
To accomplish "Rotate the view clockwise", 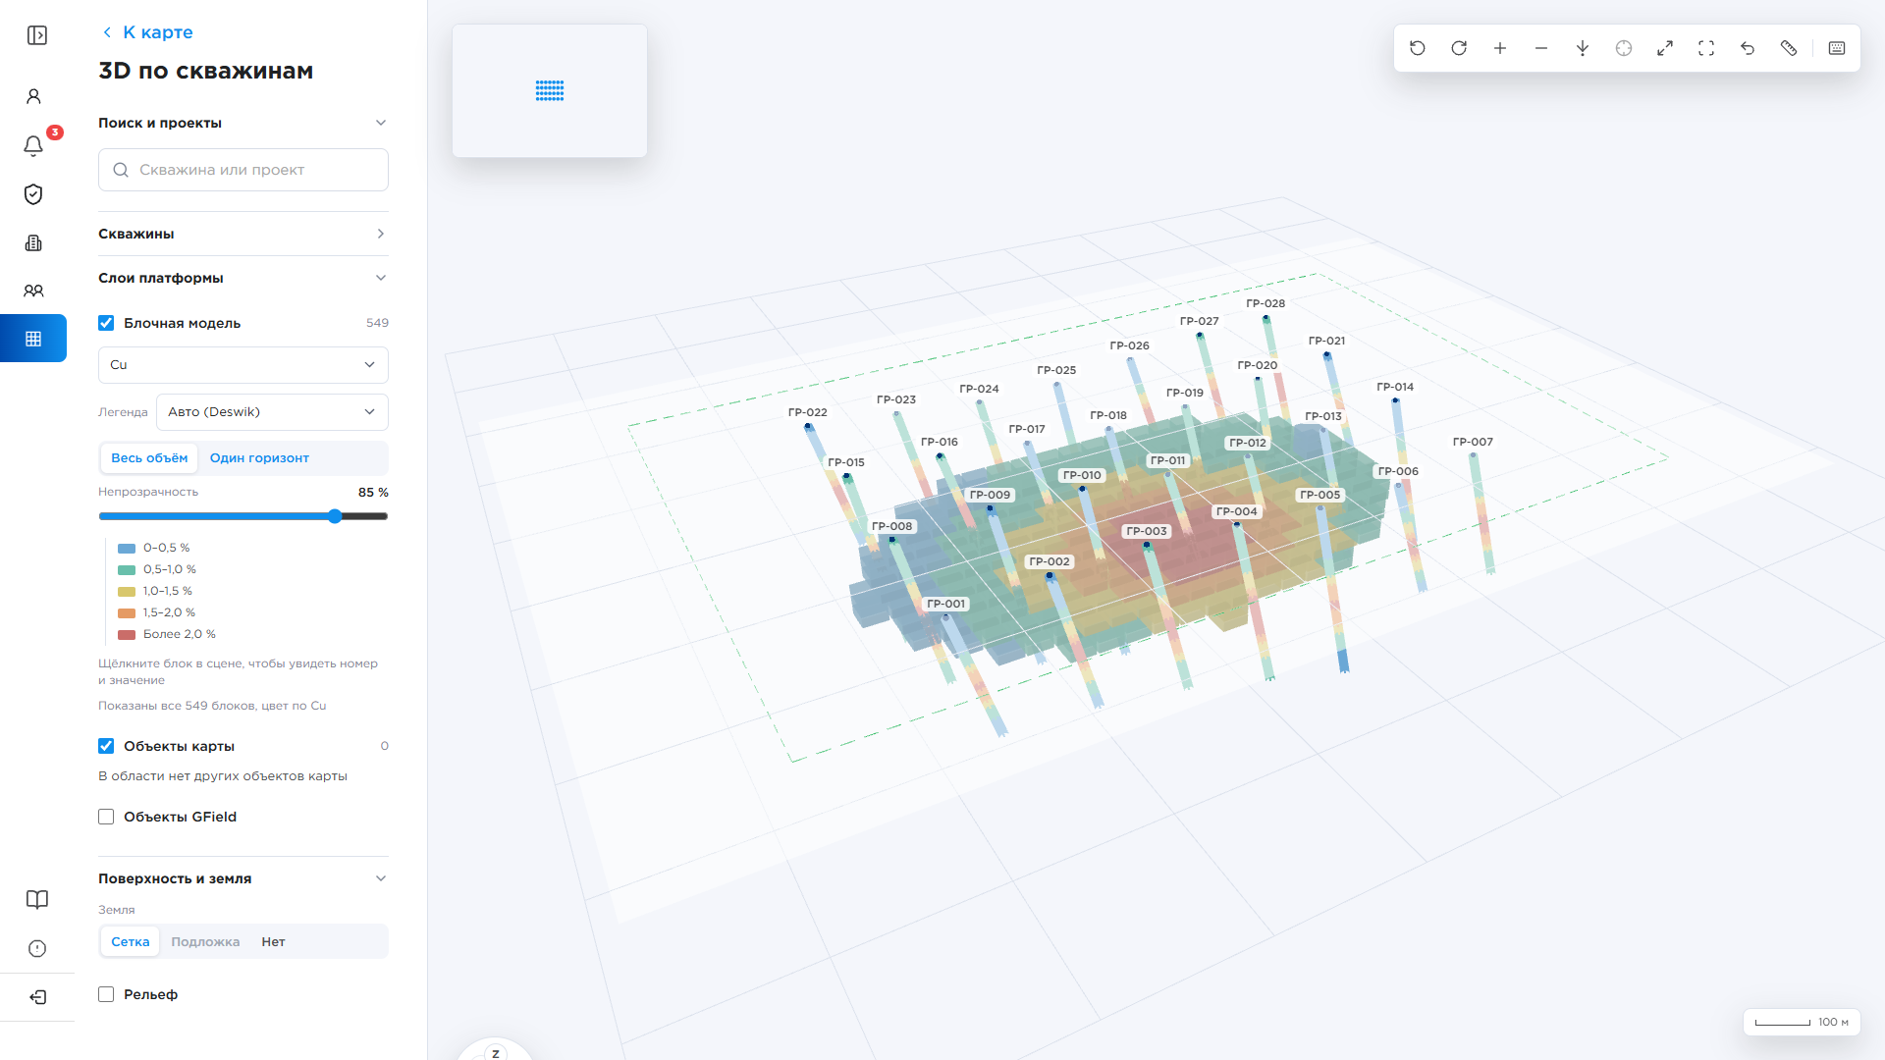I will (x=1459, y=48).
